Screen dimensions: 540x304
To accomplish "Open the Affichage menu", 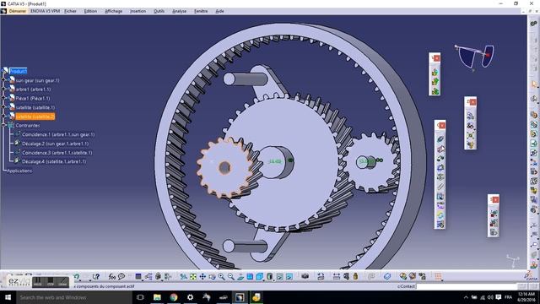I will coord(113,11).
